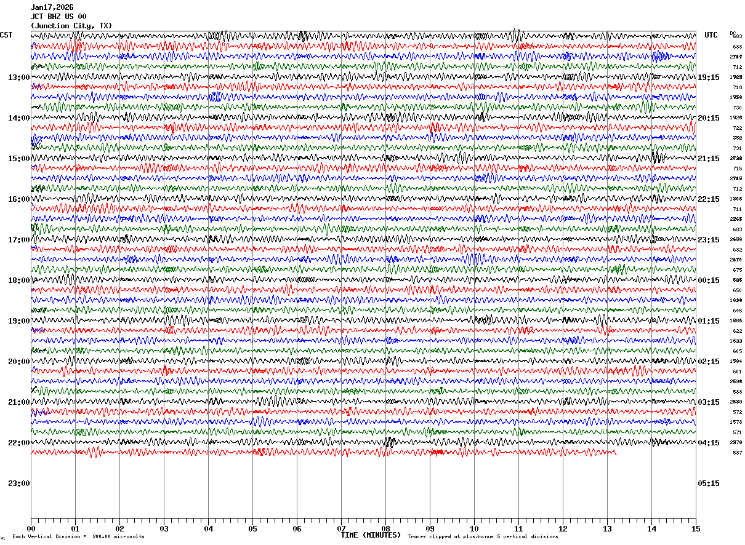Select minute tick 07 on the bottom axis
745x545 pixels.
[x=341, y=528]
